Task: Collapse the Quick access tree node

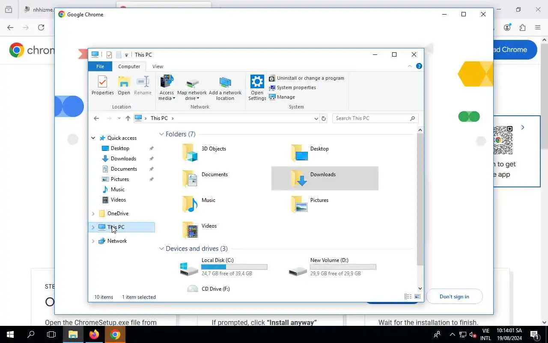Action: pos(93,138)
